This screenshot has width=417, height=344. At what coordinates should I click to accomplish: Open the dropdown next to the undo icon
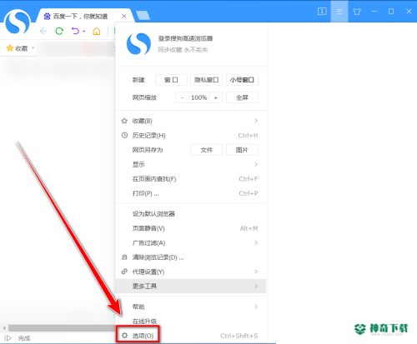84,31
